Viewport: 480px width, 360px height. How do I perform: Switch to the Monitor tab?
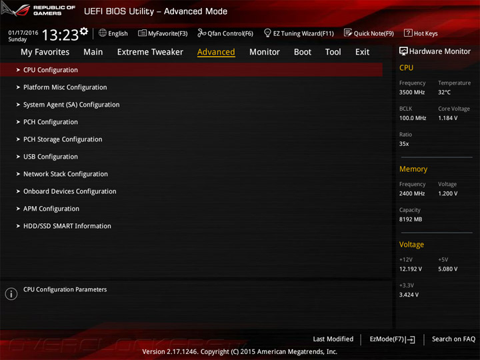tap(265, 52)
